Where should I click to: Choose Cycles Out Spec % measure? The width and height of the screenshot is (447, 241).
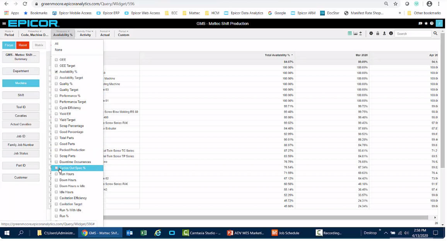[x=77, y=168]
